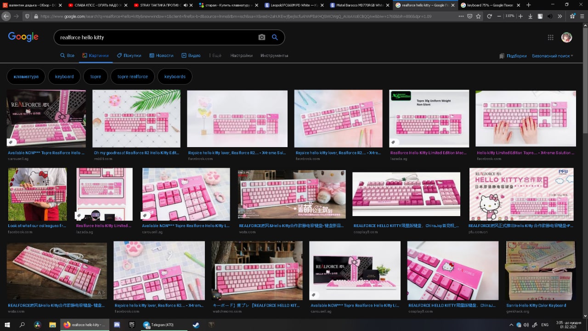
Task: Open File Explorer from the taskbar
Action: [52, 325]
